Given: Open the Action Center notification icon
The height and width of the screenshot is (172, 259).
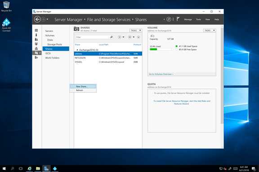Looking at the screenshot, I should 254,168.
